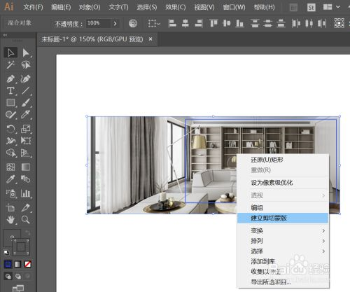This screenshot has width=350, height=292.
Task: Click the opacity 100% input field
Action: [98, 23]
